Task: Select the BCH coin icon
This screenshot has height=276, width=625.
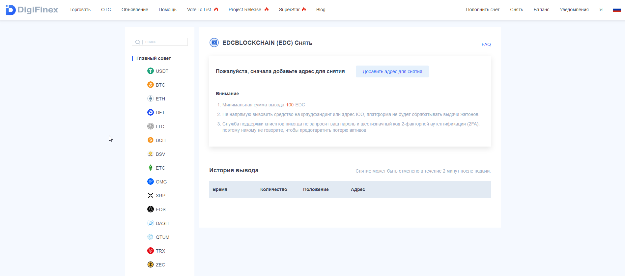Action: 151,140
